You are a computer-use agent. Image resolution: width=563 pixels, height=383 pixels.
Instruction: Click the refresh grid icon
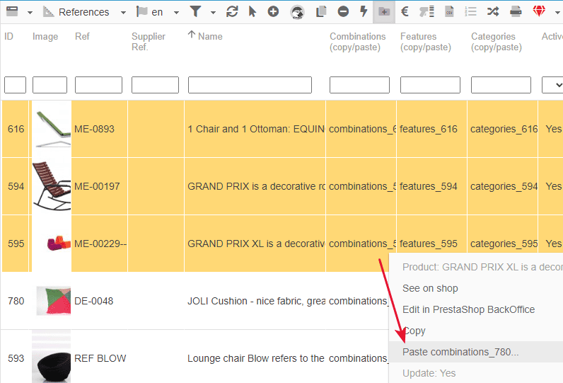coord(232,12)
